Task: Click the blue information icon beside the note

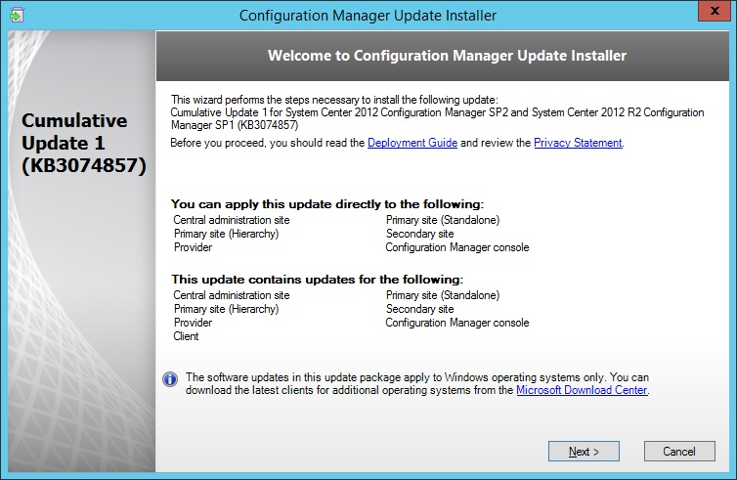Action: pyautogui.click(x=170, y=379)
